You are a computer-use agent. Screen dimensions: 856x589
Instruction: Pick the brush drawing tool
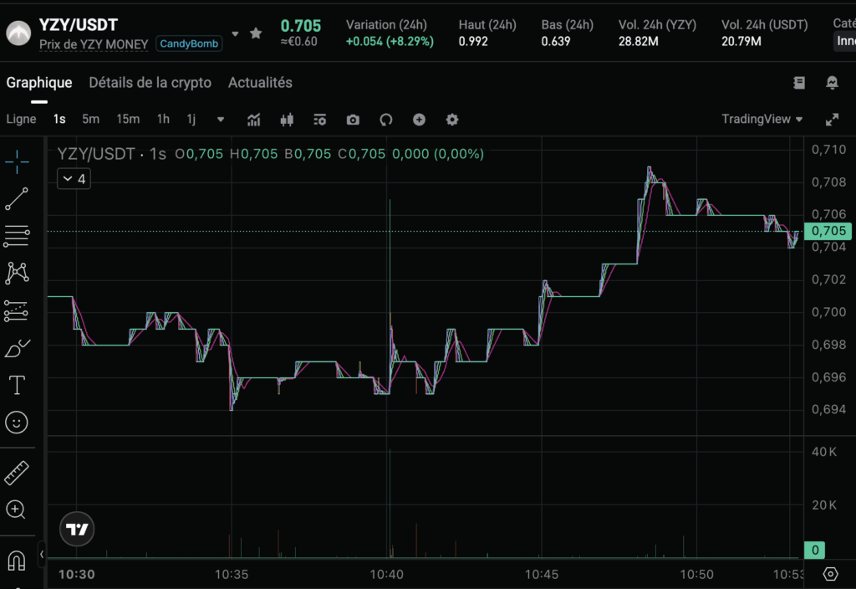pos(18,347)
